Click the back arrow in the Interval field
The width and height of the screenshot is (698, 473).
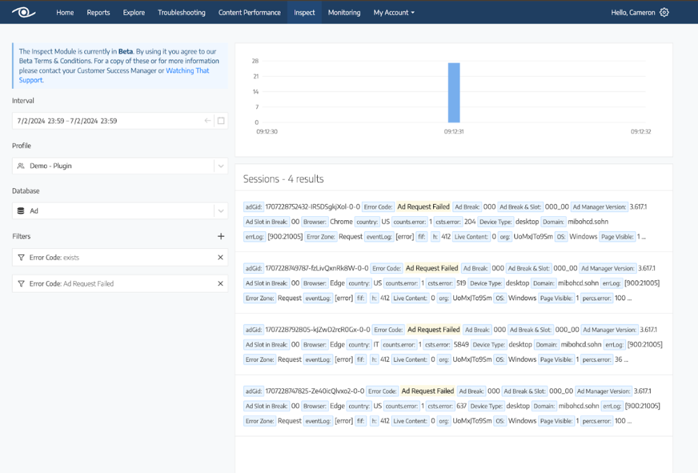point(207,121)
